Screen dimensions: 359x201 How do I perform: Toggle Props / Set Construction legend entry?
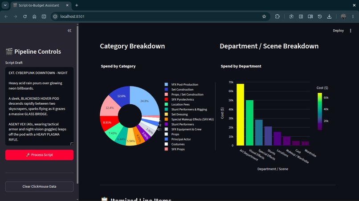(x=184, y=95)
